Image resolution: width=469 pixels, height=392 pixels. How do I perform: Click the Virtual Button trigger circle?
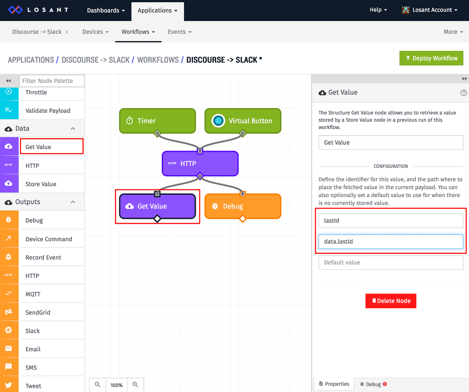pos(218,121)
